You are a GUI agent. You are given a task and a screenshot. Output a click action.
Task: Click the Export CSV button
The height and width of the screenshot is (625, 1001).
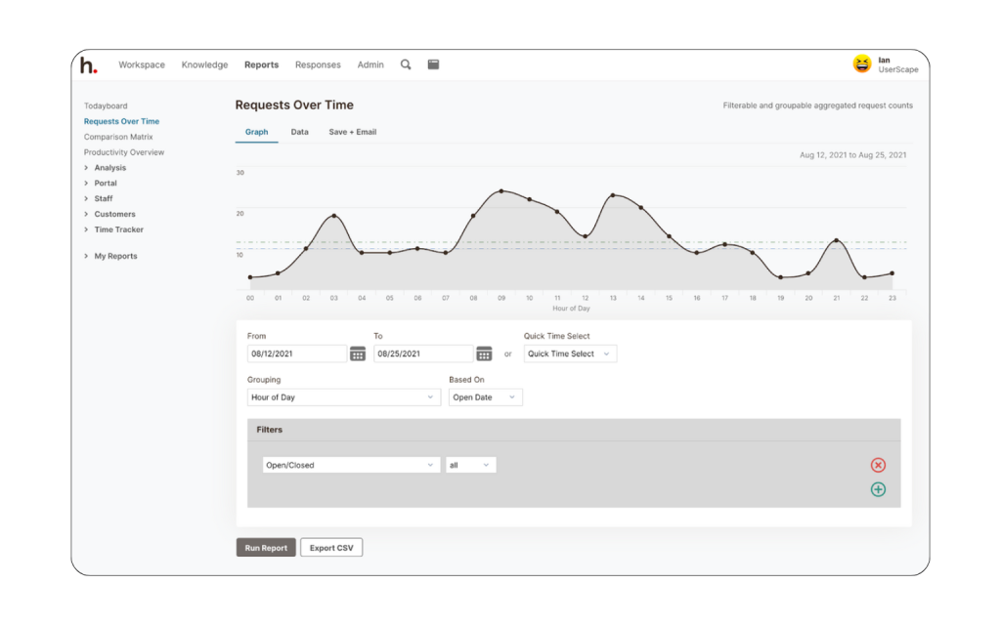[331, 548]
